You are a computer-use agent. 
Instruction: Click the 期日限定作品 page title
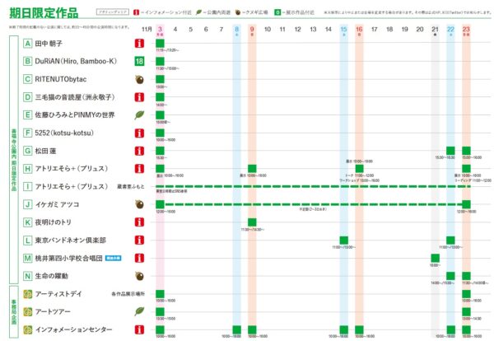(x=40, y=11)
